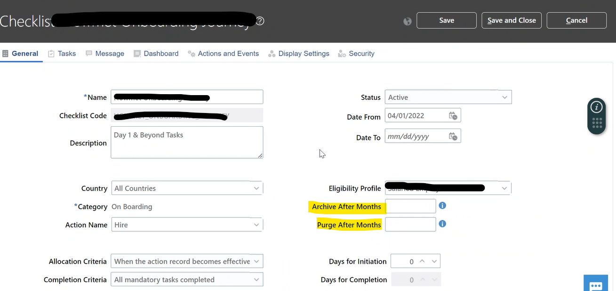
Task: Click the Tasks tab clipboard icon
Action: point(51,53)
